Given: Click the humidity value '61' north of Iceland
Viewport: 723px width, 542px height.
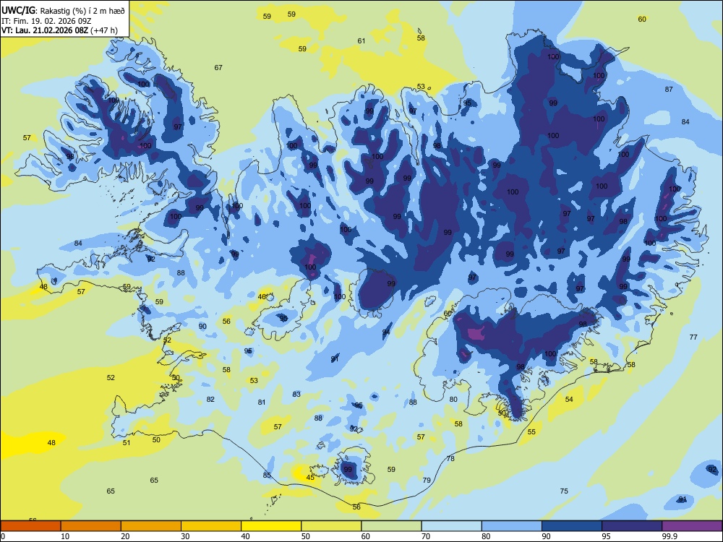Looking at the screenshot, I should coord(361,41).
